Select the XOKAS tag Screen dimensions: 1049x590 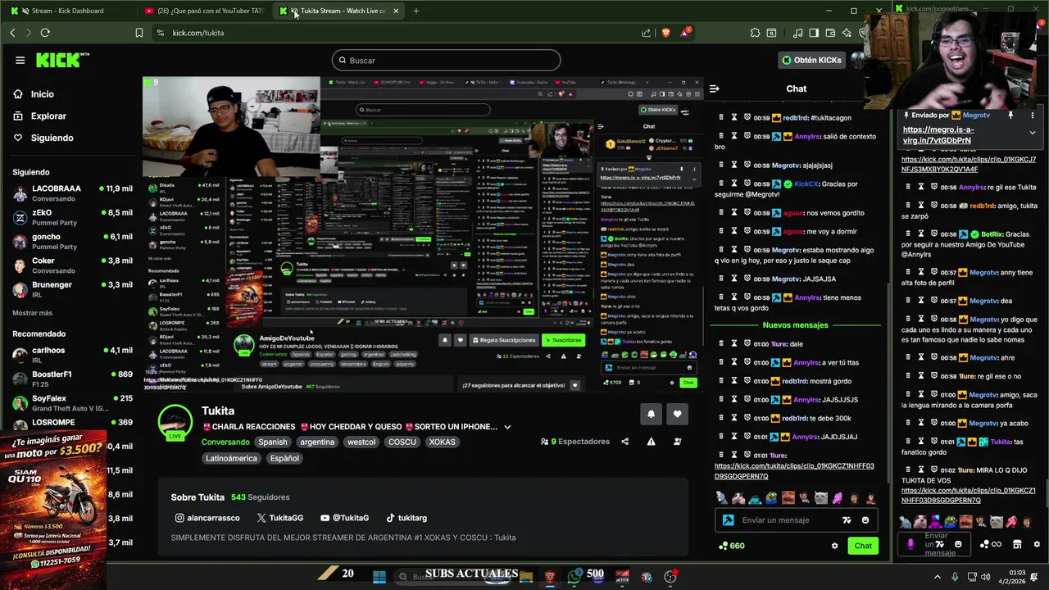coord(443,442)
